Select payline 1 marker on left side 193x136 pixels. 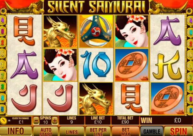click(3, 65)
